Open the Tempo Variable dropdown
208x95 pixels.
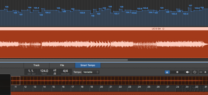(x=91, y=72)
